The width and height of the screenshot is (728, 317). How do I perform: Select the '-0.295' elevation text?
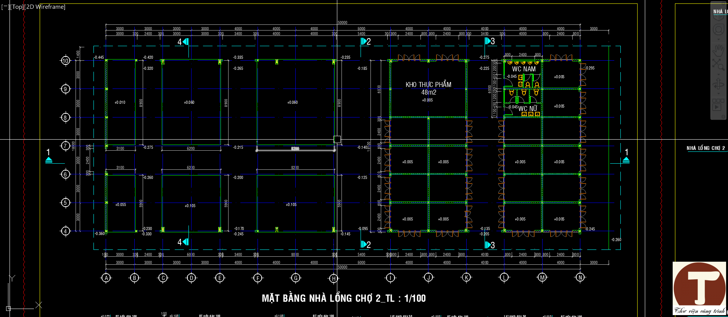pyautogui.click(x=589, y=68)
